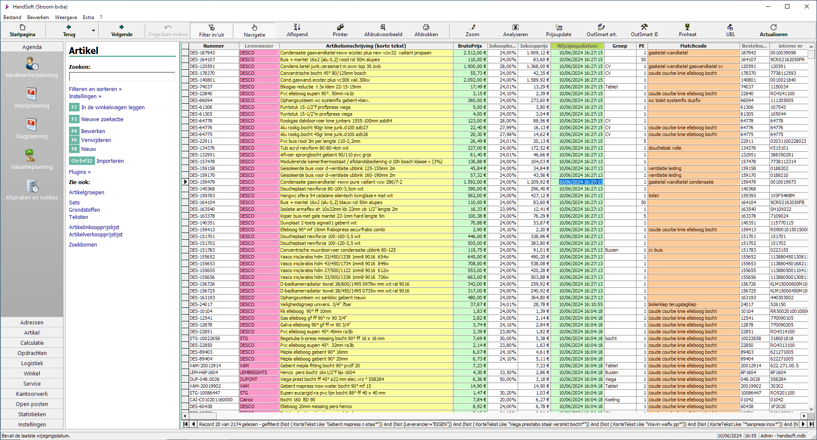Expand Filteren en sorteren options
Image resolution: width=817 pixels, height=440 pixels.
click(x=95, y=89)
